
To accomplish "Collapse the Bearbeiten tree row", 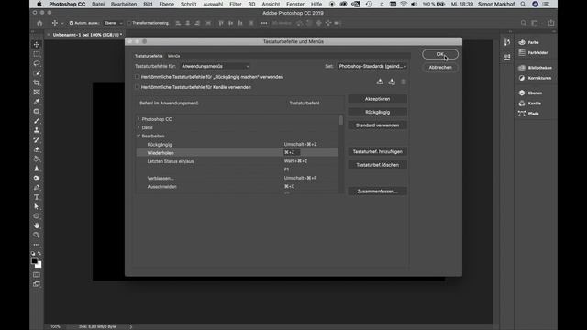I will point(138,136).
